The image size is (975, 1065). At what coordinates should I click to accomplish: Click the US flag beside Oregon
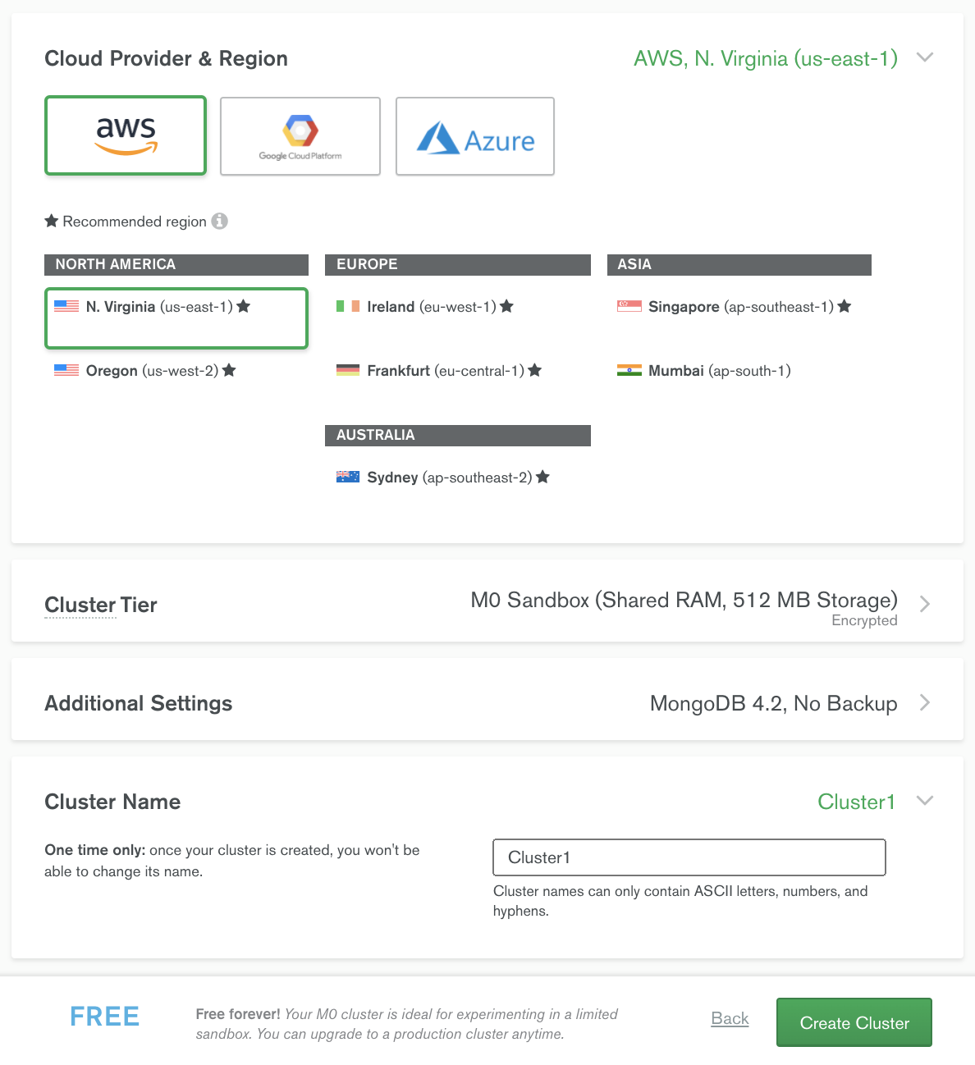tap(66, 370)
